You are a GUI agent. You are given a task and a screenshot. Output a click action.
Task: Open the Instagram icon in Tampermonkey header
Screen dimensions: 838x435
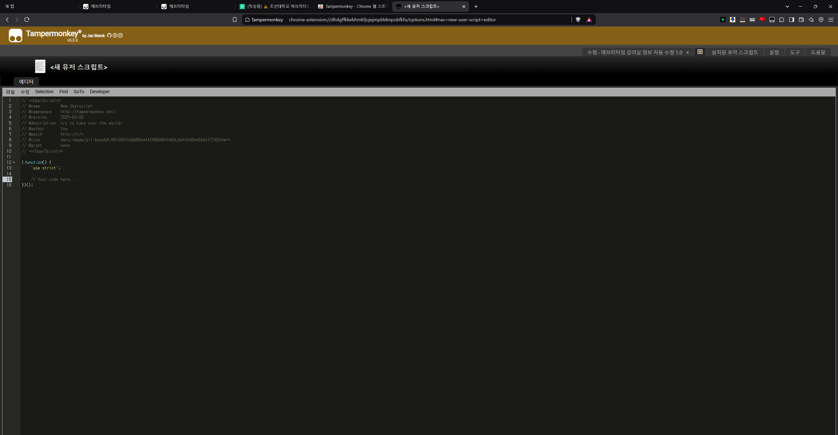tap(120, 35)
